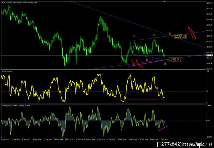Select the wave label 'a' on chart
The height and width of the screenshot is (148, 214).
[x=134, y=36]
